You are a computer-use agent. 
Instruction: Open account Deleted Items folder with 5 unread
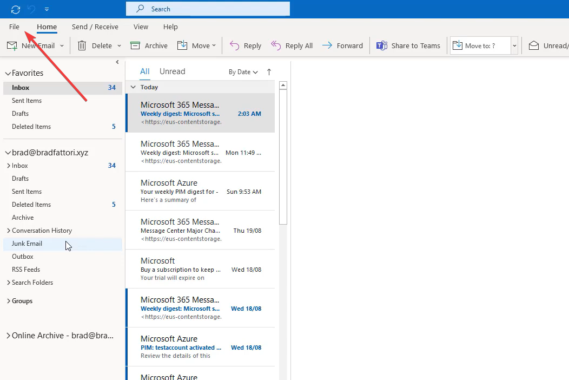tap(63, 205)
